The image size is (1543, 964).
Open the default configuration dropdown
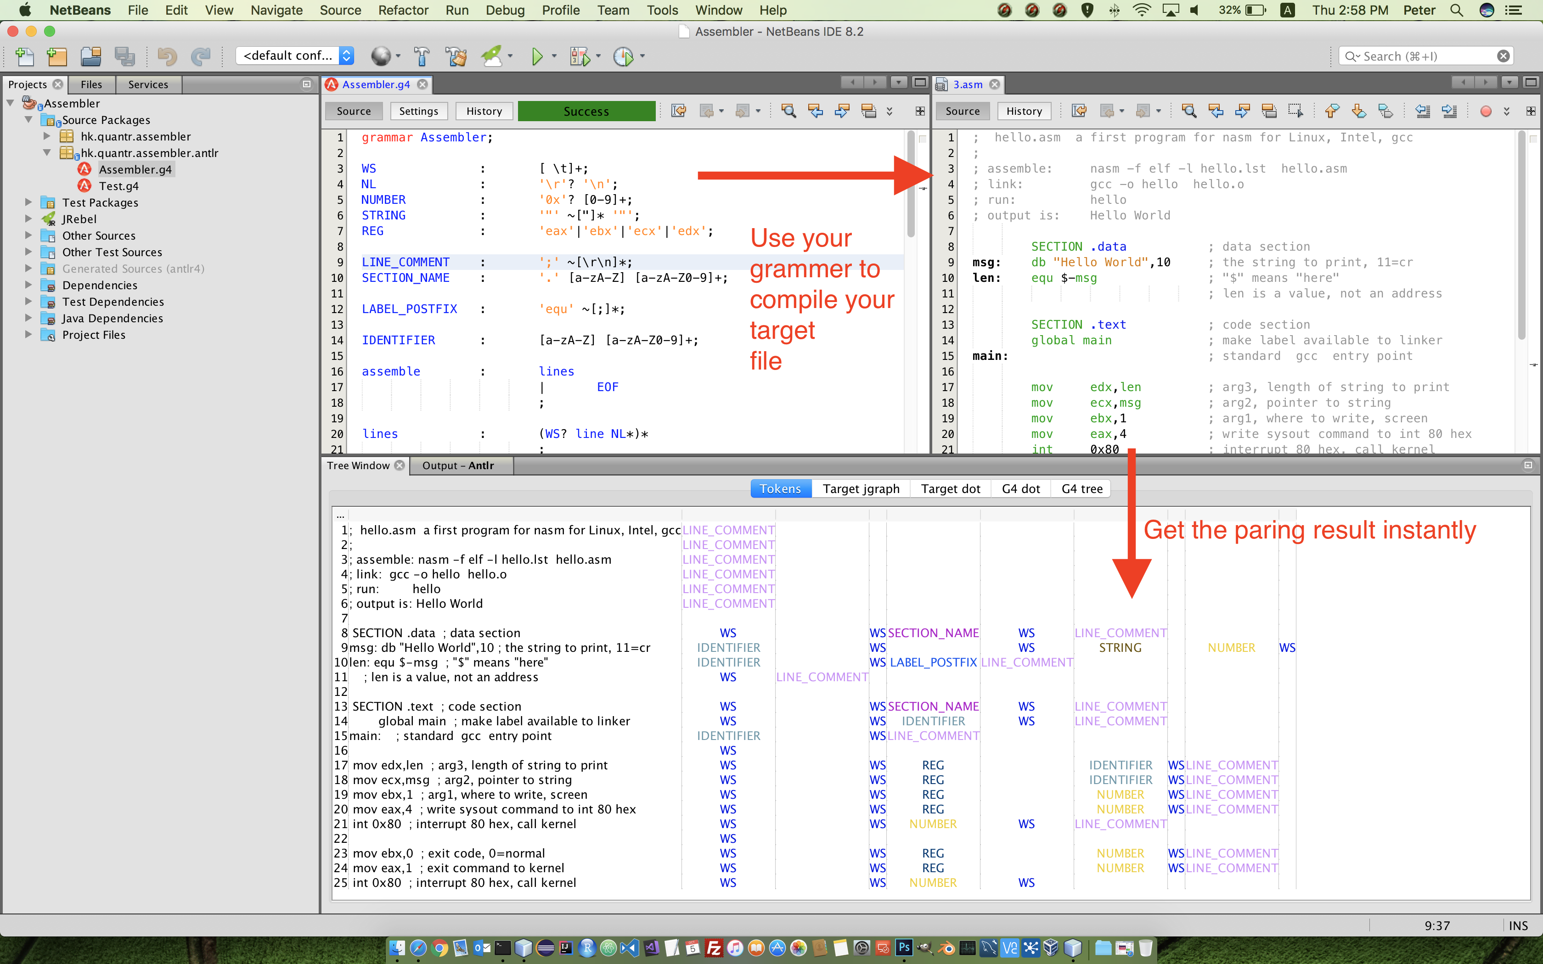tap(294, 56)
